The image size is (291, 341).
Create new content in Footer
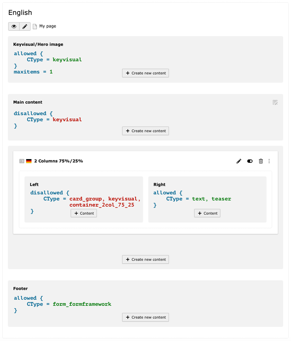[145, 317]
